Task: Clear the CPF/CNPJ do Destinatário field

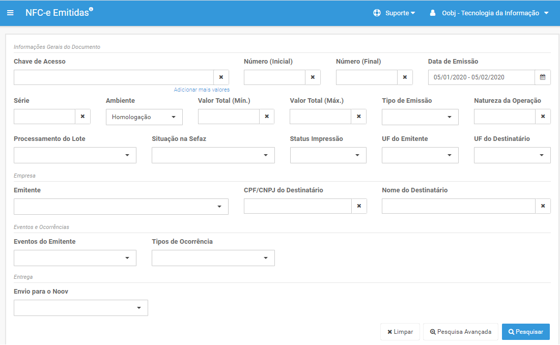Action: 359,206
